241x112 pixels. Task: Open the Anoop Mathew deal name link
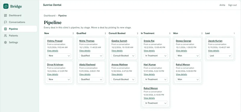click(120, 64)
